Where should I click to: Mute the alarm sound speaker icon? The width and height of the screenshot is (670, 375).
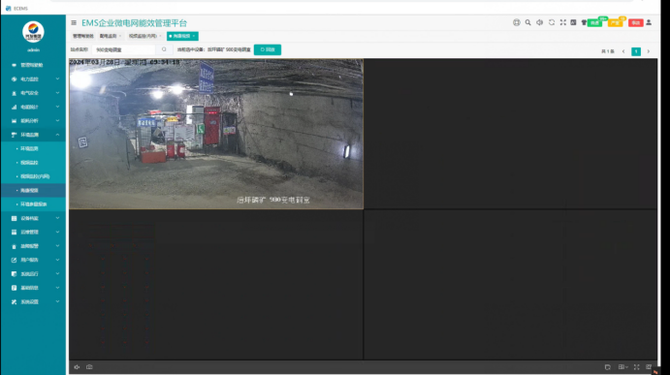(x=540, y=22)
